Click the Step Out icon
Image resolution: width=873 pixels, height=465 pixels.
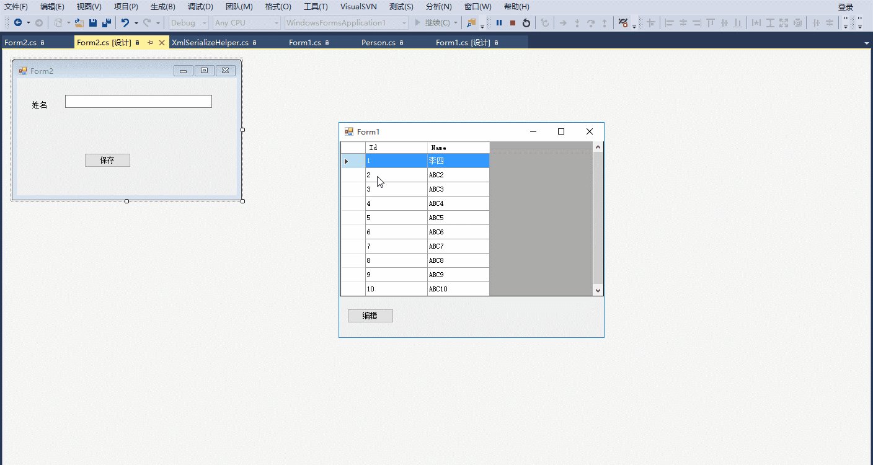point(605,23)
